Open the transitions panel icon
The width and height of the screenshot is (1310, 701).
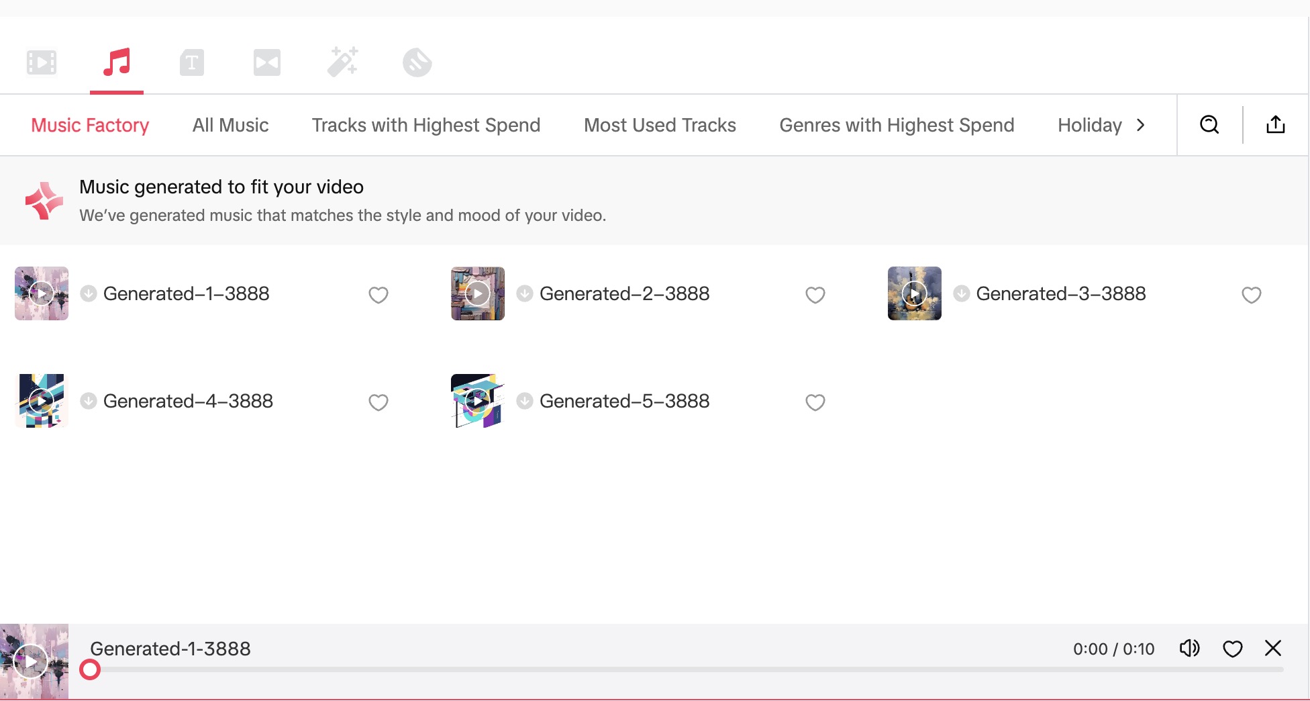[x=267, y=62]
